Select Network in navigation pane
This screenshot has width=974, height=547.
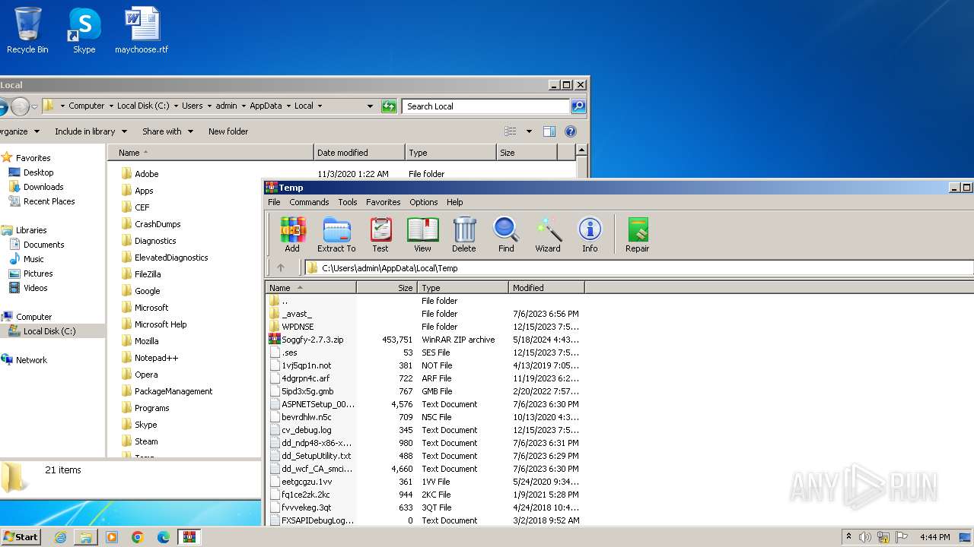point(31,360)
